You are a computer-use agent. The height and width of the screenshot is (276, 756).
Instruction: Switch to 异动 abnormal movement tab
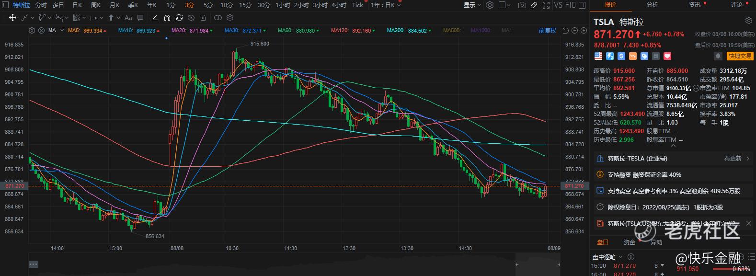click(656, 242)
